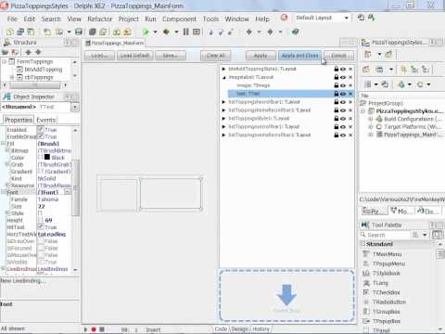The image size is (445, 334).
Task: Toggle the EnableDragHighlight property checkbox
Action: pyautogui.click(x=41, y=136)
